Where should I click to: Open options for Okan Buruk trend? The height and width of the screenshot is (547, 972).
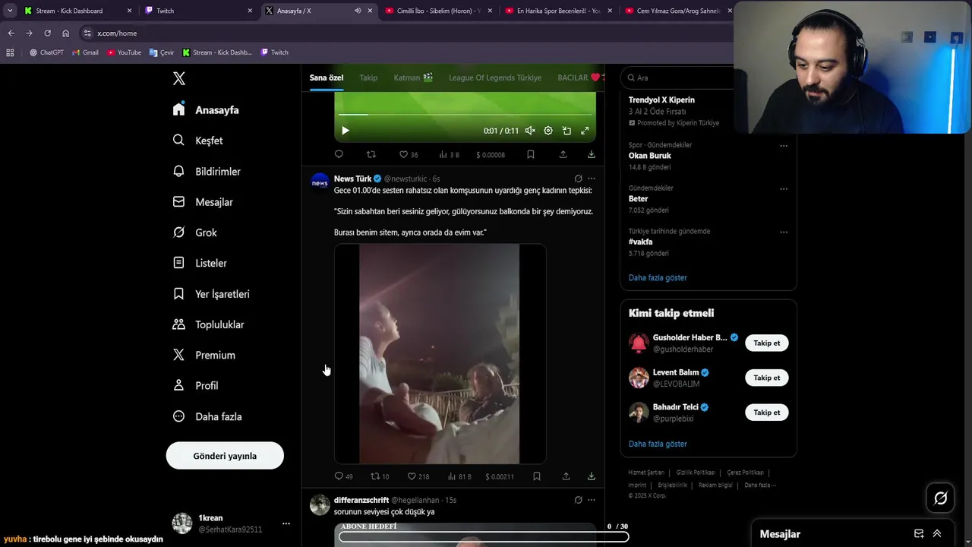[784, 146]
